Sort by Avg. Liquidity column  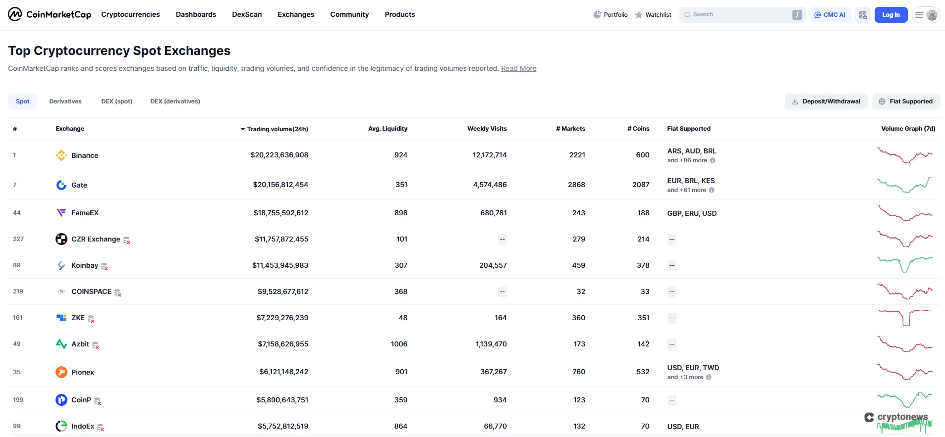[388, 129]
